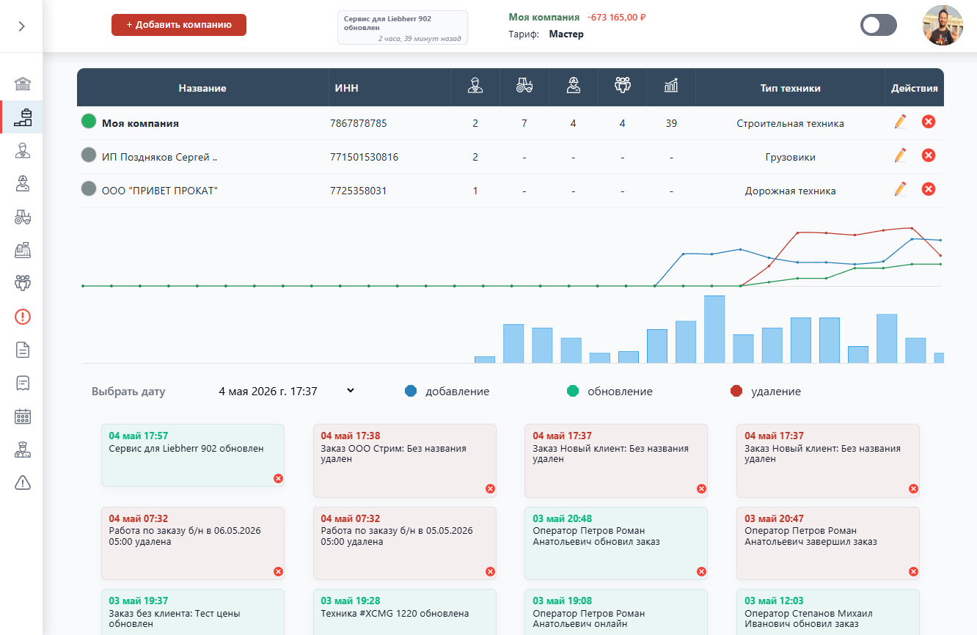Open the officer with cap sidebar icon
The width and height of the screenshot is (977, 635).
23,449
